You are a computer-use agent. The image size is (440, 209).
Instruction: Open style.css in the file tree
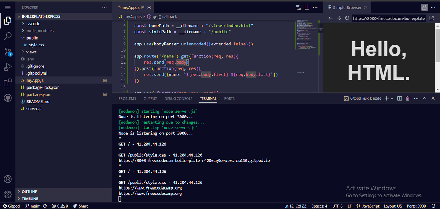click(63, 45)
